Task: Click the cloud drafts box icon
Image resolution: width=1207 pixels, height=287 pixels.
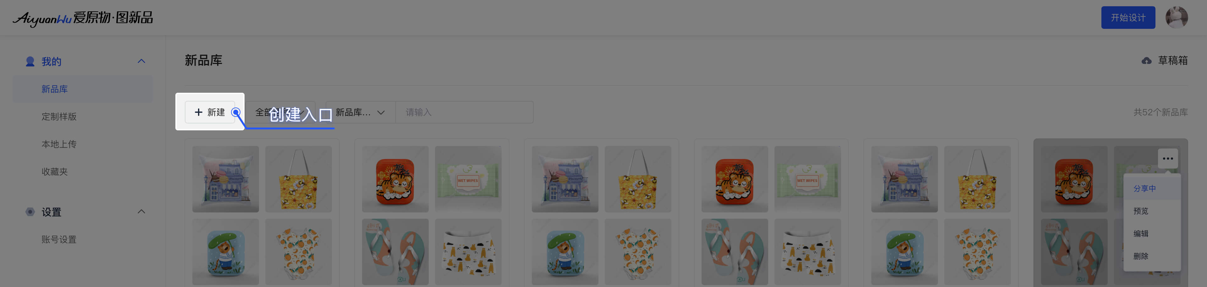Action: tap(1146, 61)
